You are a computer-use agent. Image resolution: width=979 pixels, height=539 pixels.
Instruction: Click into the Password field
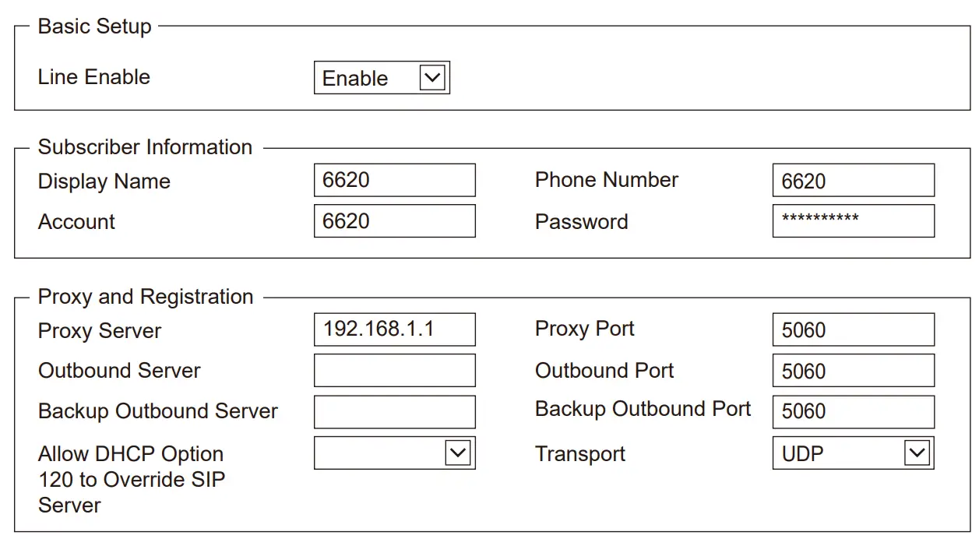(853, 221)
